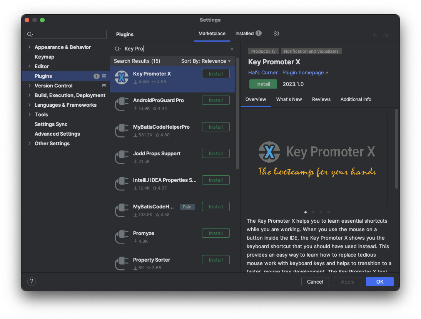Viewport: 421px width, 319px height.
Task: Expand Languages & Frameworks node
Action: pos(30,105)
